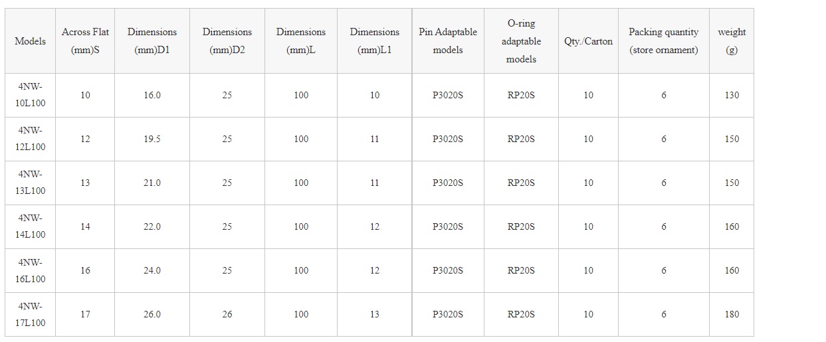Select the L1 value 13 cell
Image resolution: width=826 pixels, height=342 pixels.
pyautogui.click(x=375, y=314)
